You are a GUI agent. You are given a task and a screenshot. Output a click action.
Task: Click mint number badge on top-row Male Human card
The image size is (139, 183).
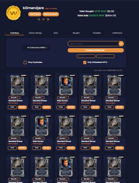pos(73,76)
